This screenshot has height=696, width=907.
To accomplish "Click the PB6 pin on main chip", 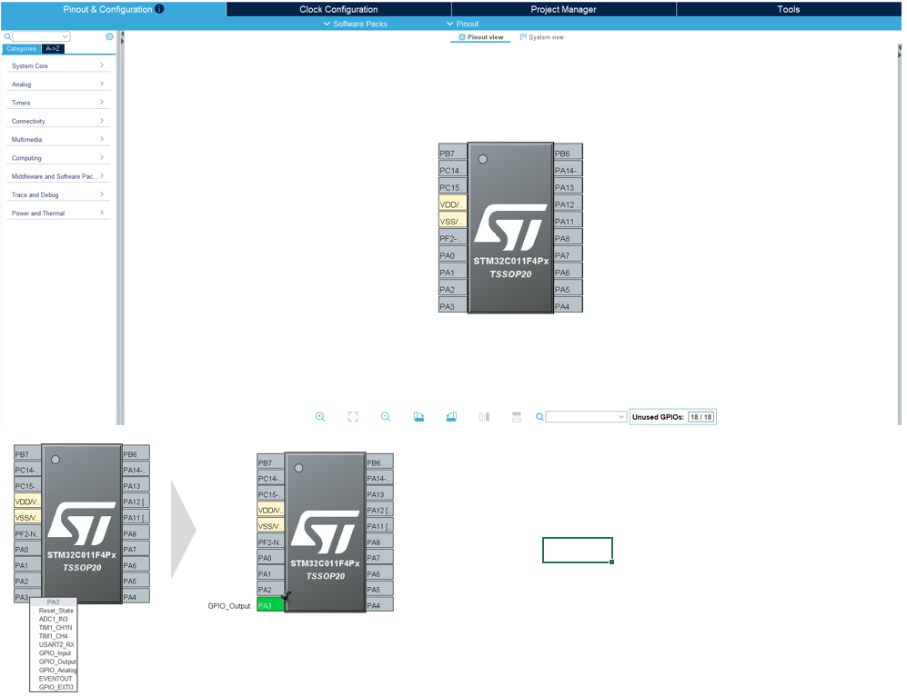I will click(568, 154).
